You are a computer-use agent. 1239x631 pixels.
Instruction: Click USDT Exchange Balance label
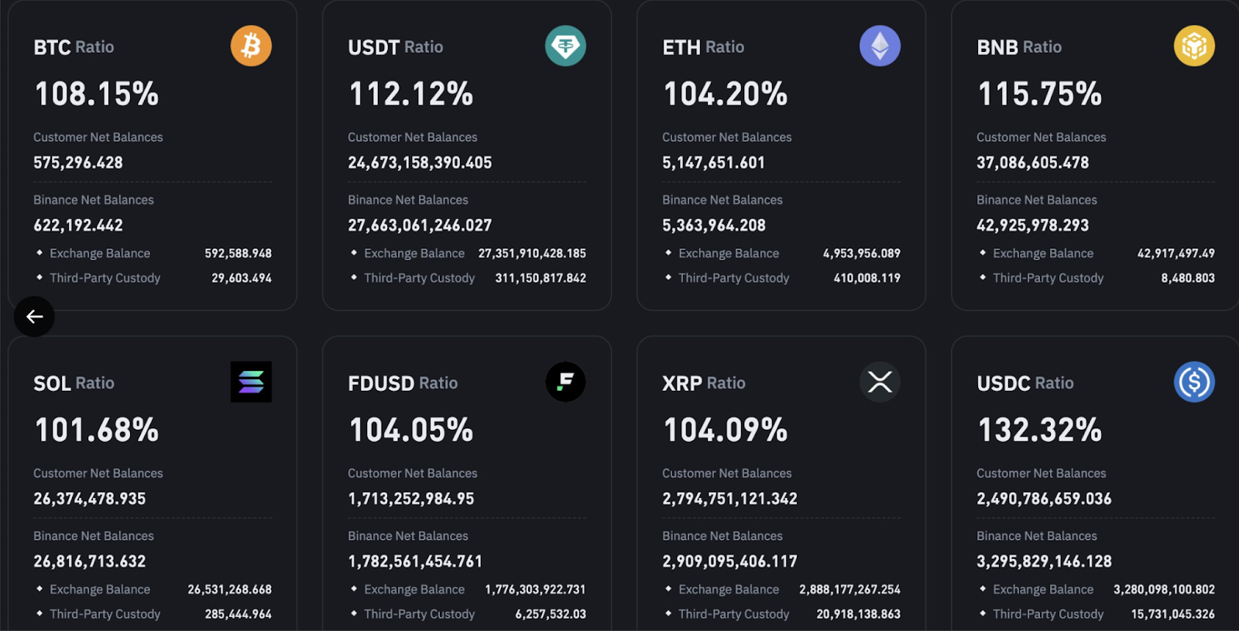pyautogui.click(x=414, y=253)
